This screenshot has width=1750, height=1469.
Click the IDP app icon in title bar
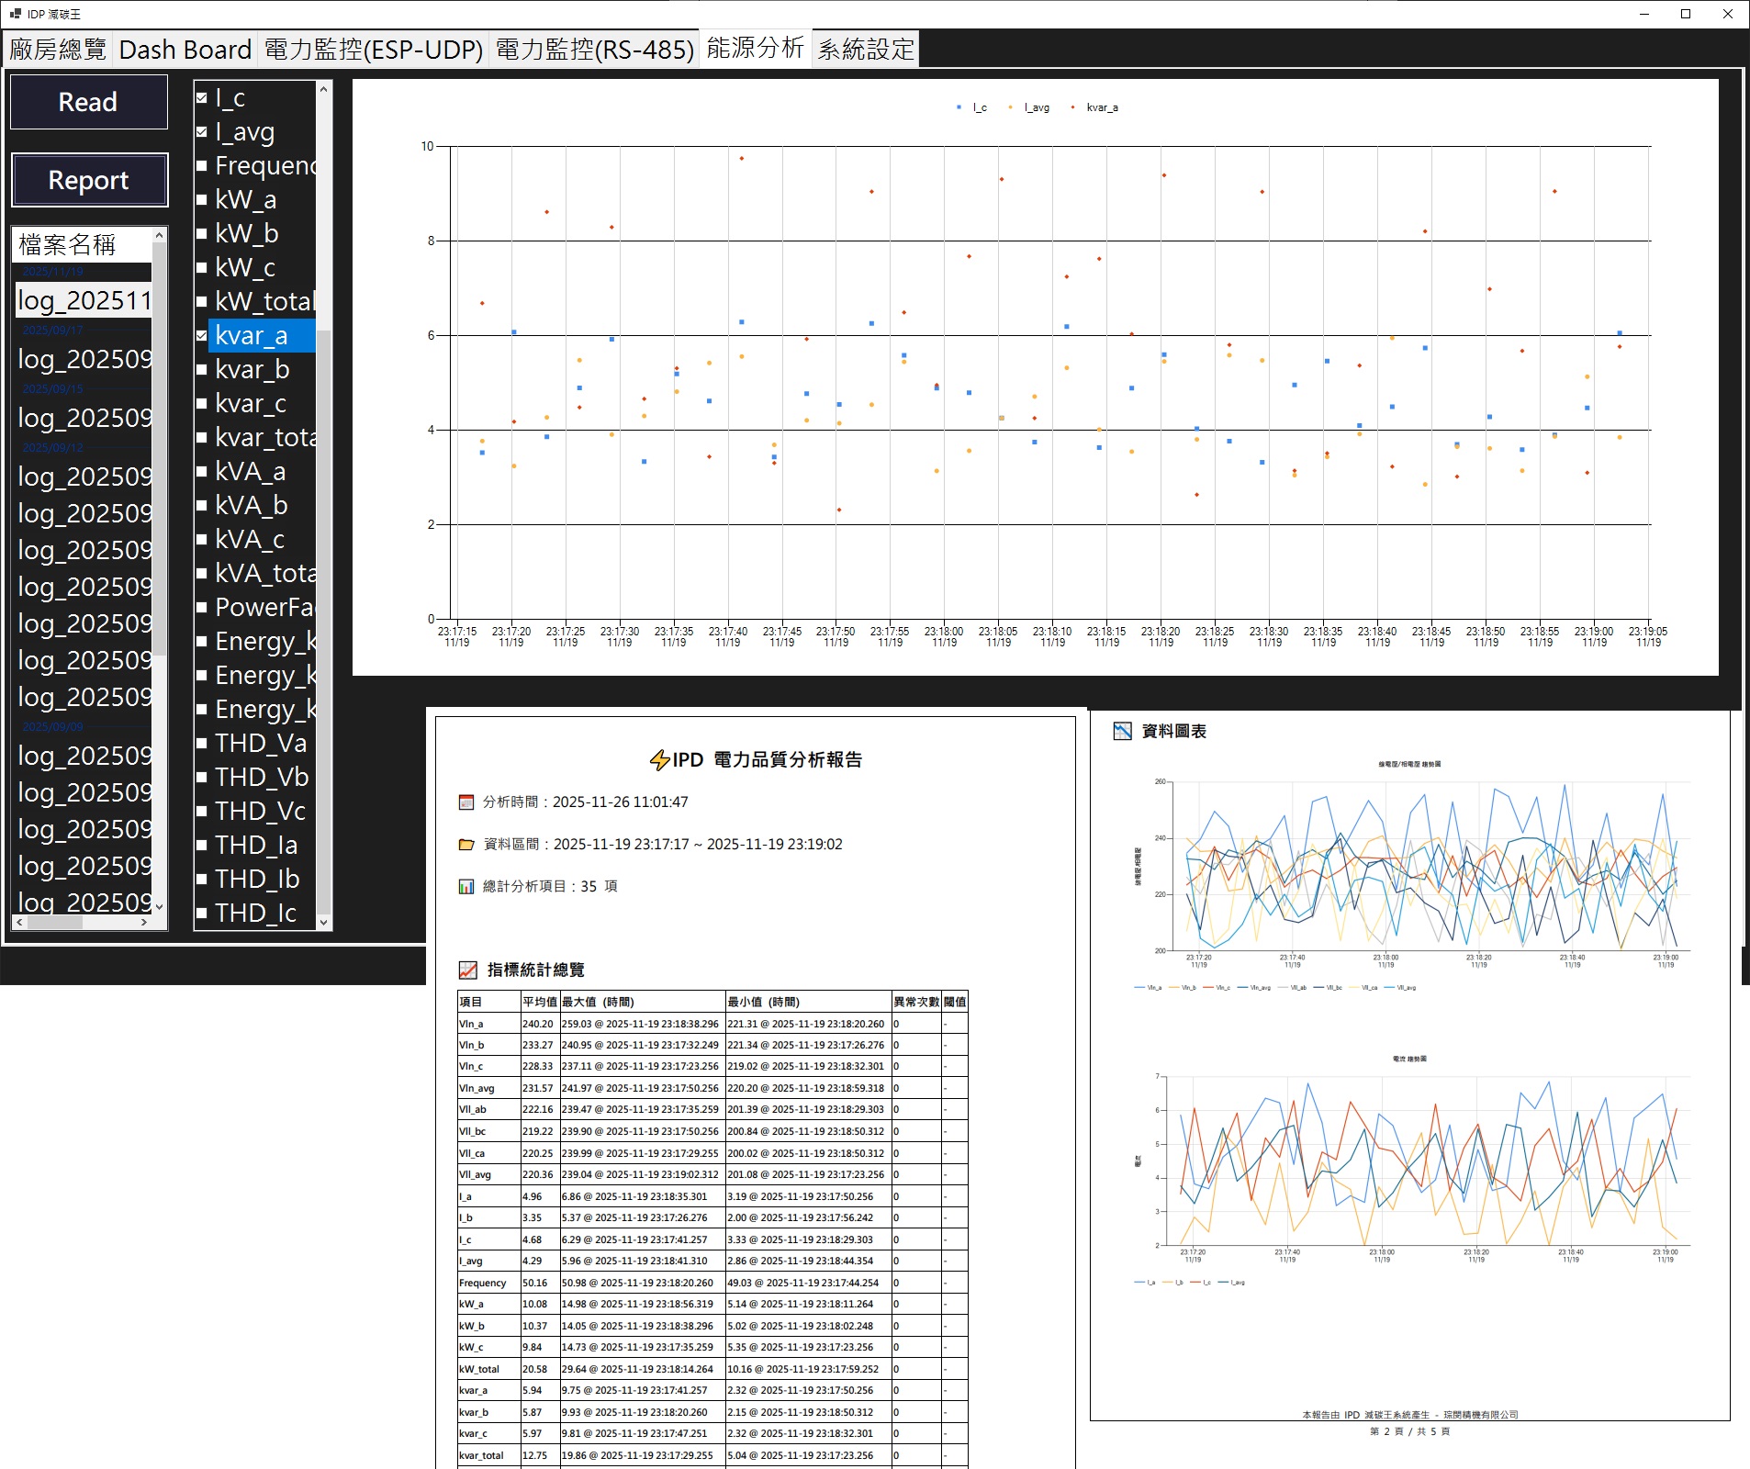(x=15, y=14)
